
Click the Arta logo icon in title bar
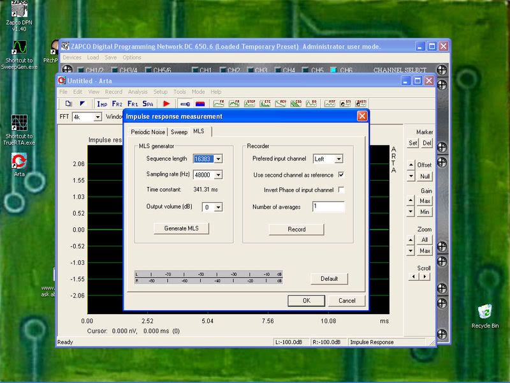pos(61,80)
